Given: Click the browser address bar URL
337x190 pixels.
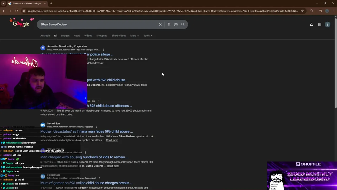Looking at the screenshot, I should pyautogui.click(x=163, y=11).
